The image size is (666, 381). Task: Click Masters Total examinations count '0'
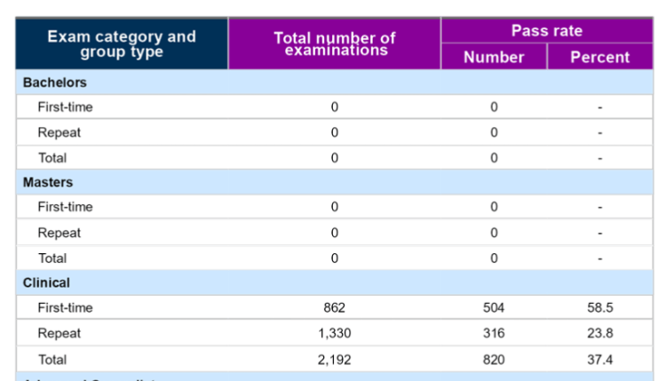coord(335,258)
